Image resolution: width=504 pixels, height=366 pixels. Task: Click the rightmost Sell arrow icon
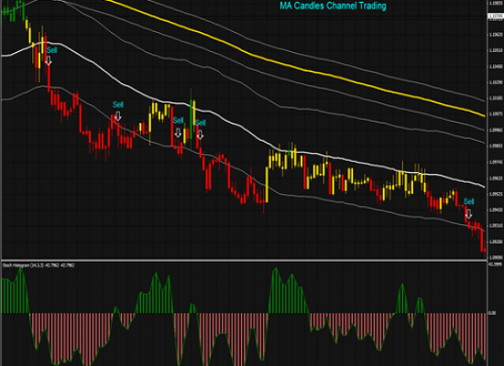468,214
